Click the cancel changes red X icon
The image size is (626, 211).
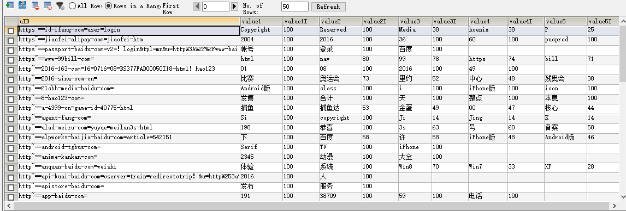point(48,5)
